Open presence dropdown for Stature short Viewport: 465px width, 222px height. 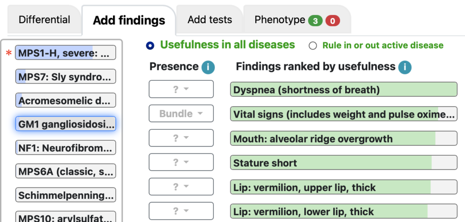pos(181,162)
